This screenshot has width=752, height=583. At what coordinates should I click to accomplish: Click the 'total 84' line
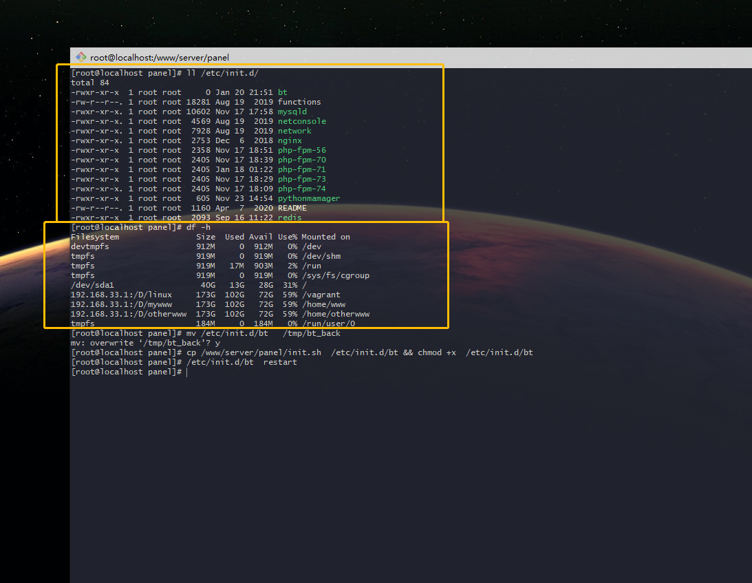[x=90, y=83]
